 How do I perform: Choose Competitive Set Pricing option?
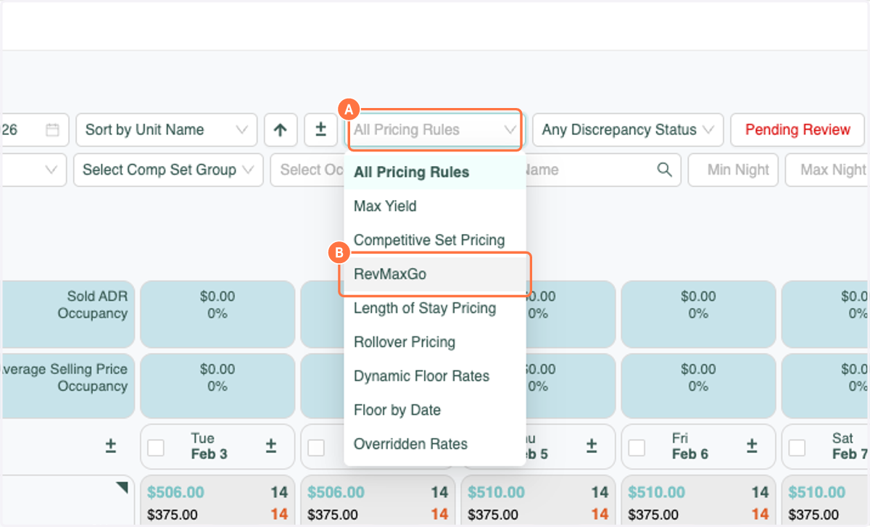point(435,241)
